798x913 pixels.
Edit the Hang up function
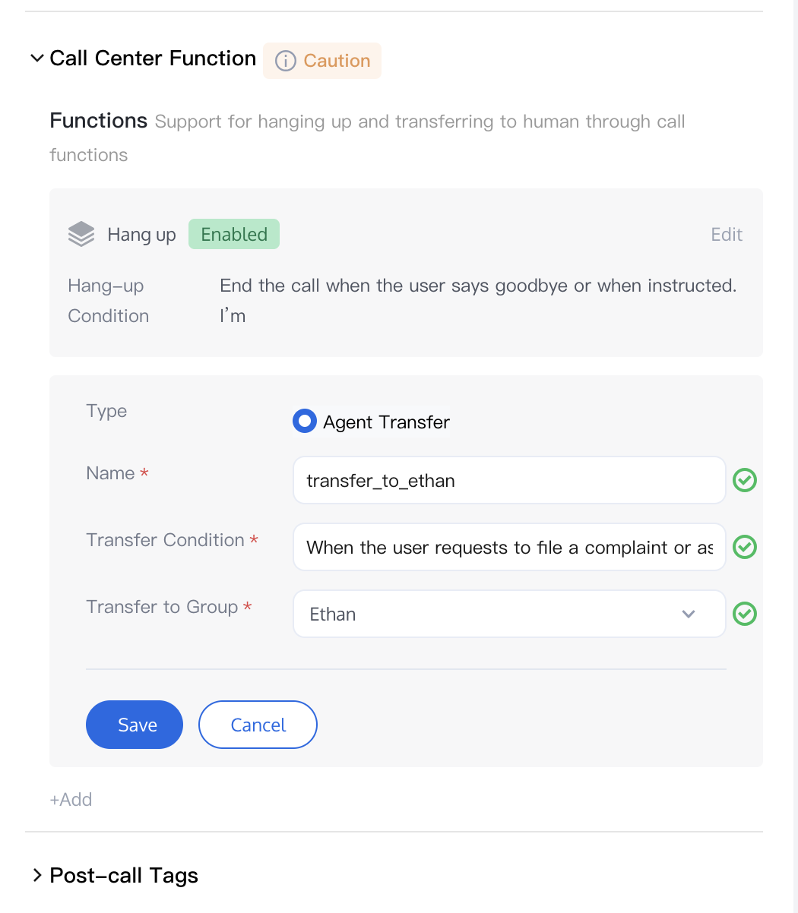pos(726,235)
